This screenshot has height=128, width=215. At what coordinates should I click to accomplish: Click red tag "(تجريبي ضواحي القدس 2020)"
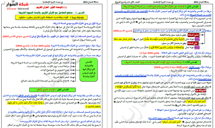[16, 36]
